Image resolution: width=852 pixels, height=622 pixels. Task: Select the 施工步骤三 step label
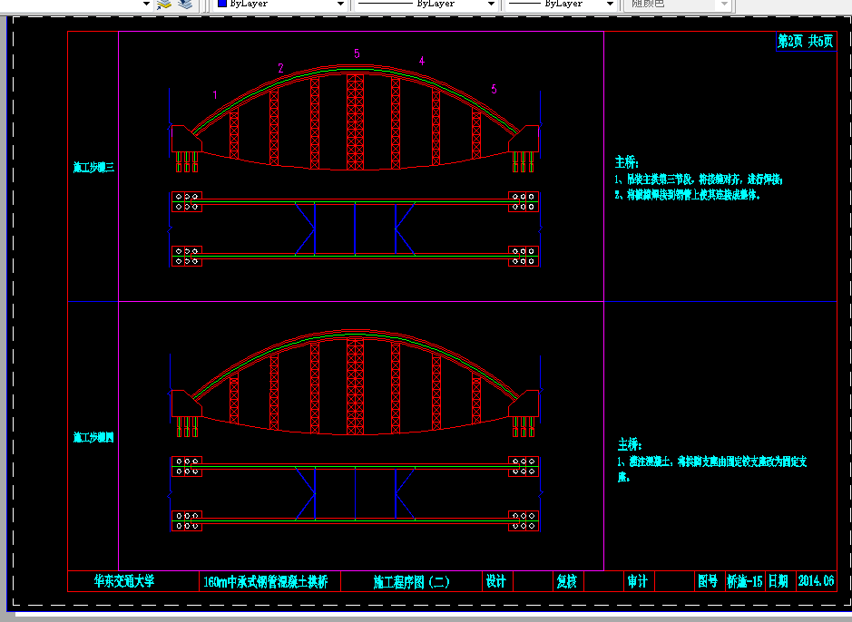pos(93,167)
